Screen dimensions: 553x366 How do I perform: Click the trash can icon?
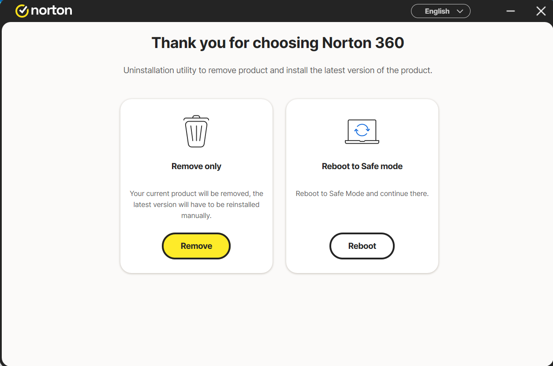click(196, 131)
